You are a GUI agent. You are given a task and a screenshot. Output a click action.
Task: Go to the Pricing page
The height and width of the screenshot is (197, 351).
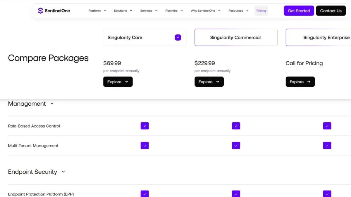[261, 11]
